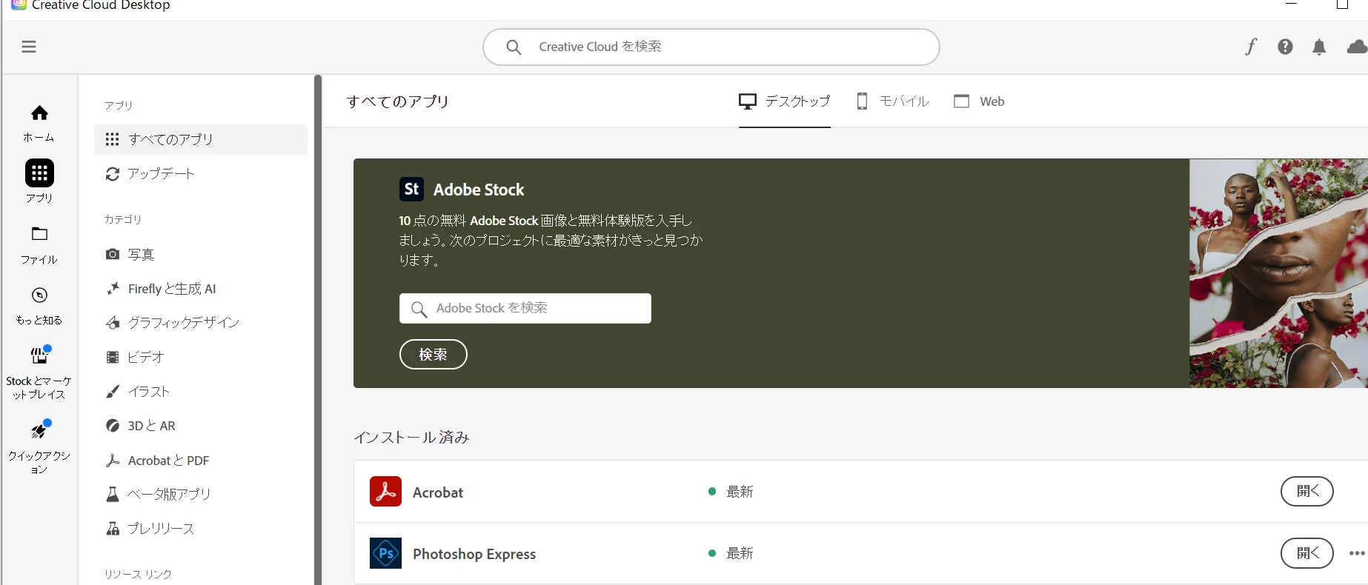Screen dimensions: 1368x585
Task: Click the Adobe Stock search field
Action: (525, 308)
